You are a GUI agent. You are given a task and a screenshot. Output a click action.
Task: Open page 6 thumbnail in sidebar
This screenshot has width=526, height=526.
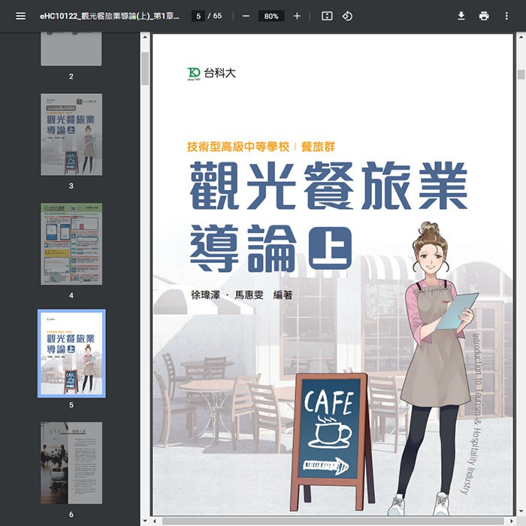(x=71, y=462)
